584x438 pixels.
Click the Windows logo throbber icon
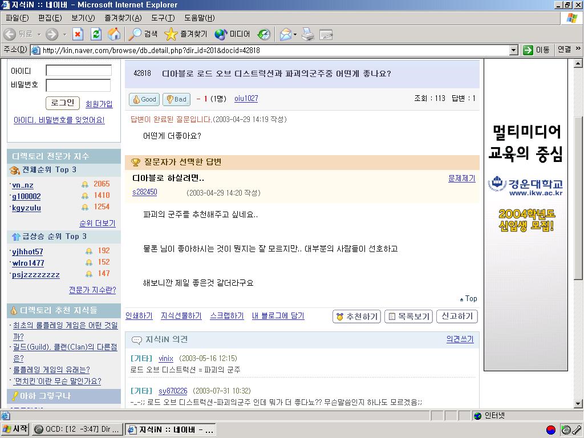pos(571,18)
